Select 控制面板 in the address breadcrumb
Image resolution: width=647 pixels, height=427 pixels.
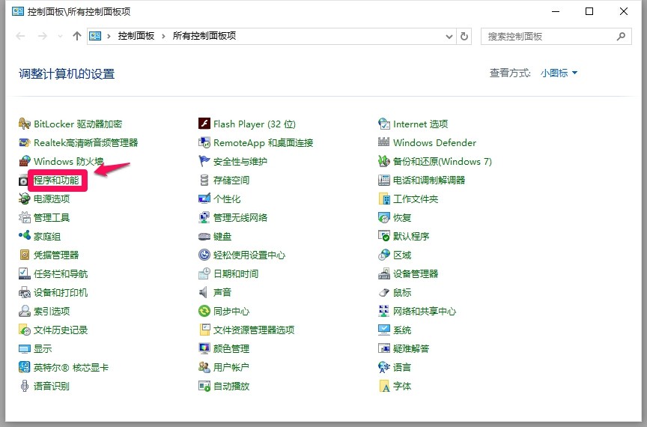pyautogui.click(x=136, y=36)
